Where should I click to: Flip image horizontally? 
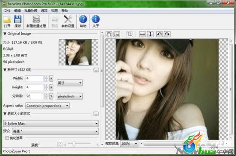[x=143, y=34]
